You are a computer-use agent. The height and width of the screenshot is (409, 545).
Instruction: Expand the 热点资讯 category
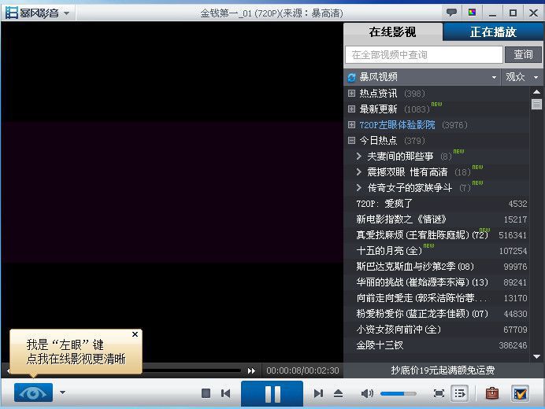[x=351, y=94]
